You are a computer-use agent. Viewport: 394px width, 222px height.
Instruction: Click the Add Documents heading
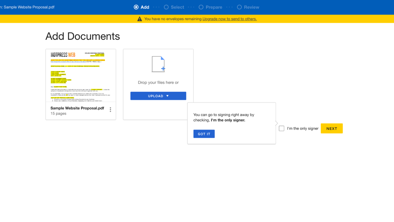coord(83,36)
